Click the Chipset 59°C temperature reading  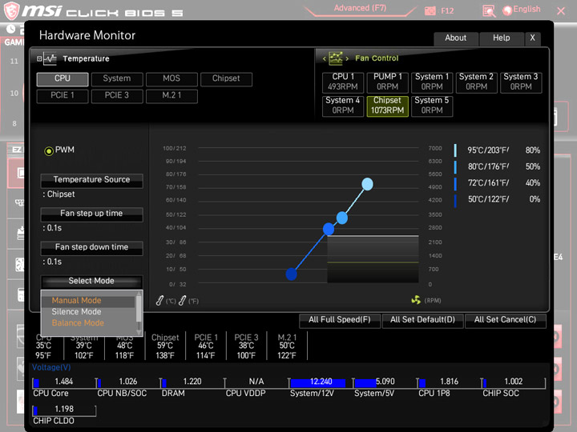[x=165, y=346]
